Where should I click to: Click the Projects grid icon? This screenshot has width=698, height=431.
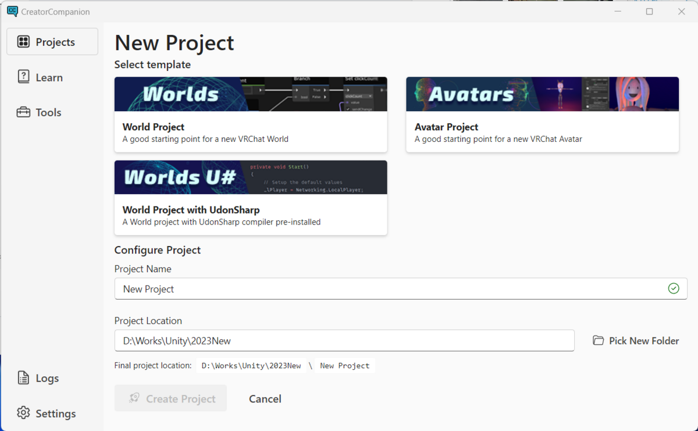click(23, 42)
